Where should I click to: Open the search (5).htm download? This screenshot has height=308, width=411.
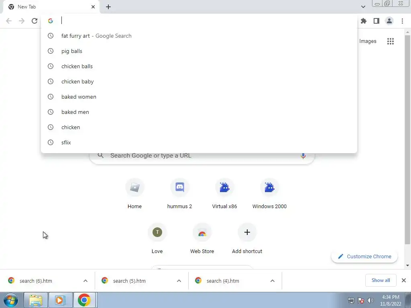(129, 281)
